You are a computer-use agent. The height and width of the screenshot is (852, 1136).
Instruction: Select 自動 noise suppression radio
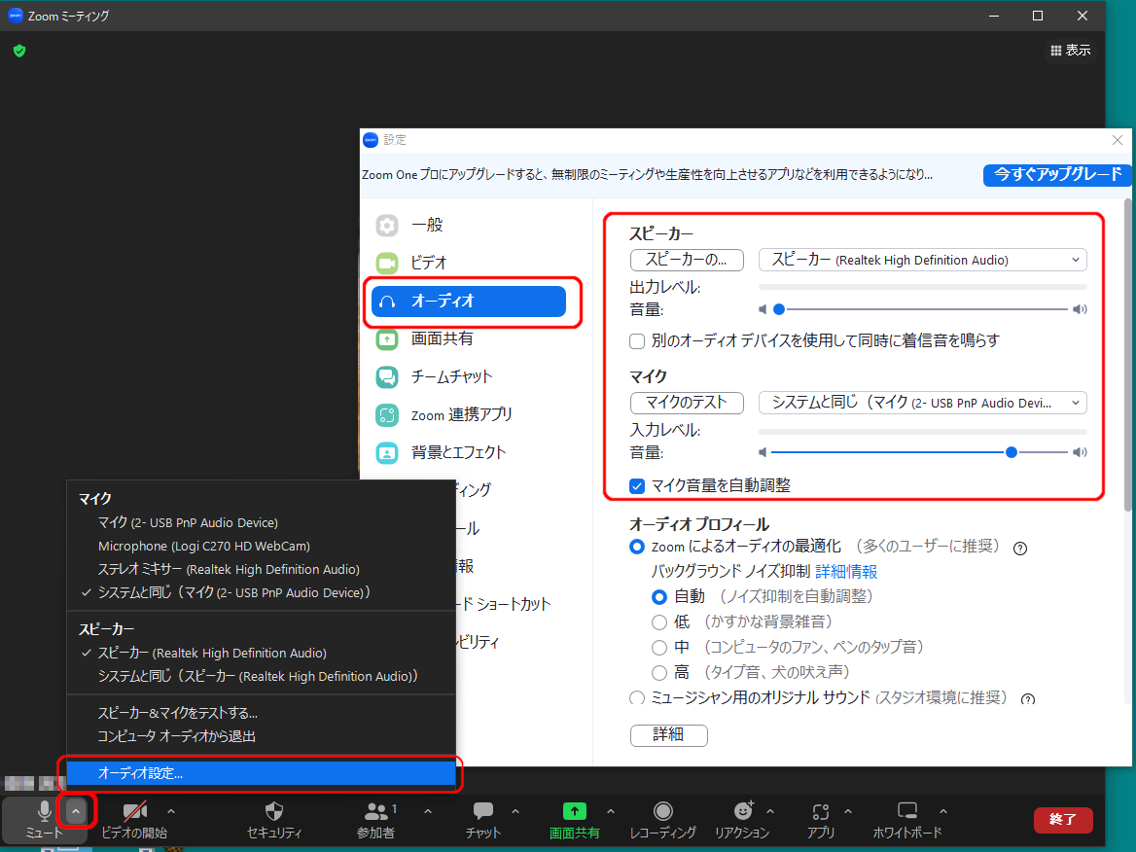point(658,597)
